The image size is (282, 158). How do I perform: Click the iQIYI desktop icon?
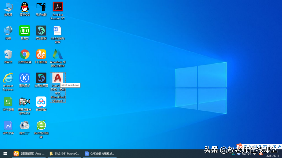point(25,31)
